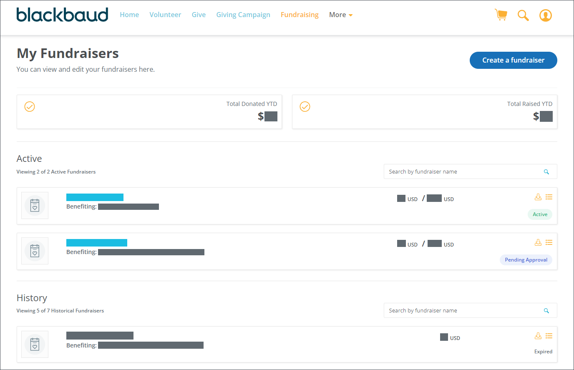Click the History section heading
Image resolution: width=574 pixels, height=370 pixels.
pyautogui.click(x=32, y=298)
